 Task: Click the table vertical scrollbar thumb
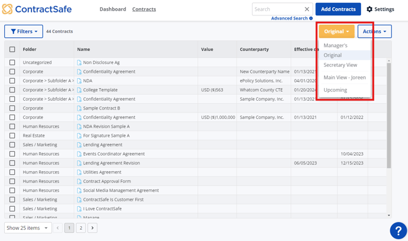coord(389,115)
